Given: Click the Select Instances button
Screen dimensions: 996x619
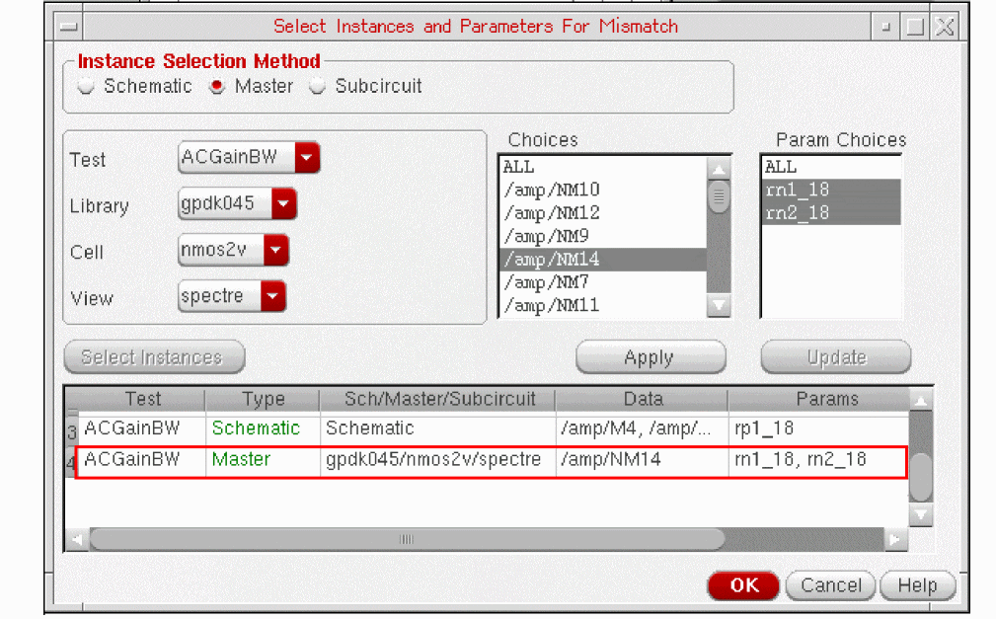Looking at the screenshot, I should (154, 357).
